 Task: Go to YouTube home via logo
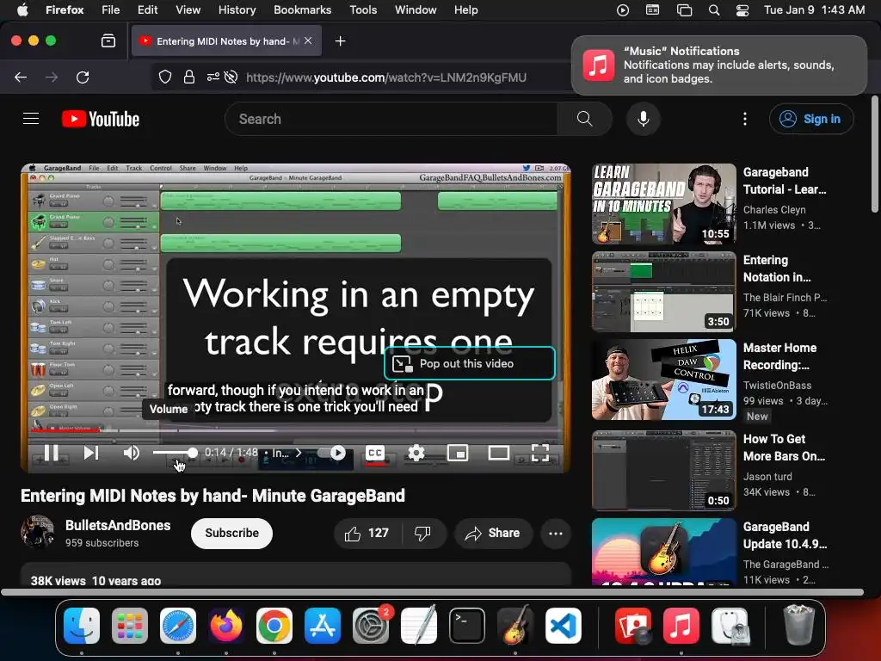click(101, 119)
